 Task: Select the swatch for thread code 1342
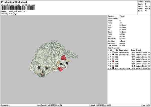pyautogui.click(x=113, y=66)
